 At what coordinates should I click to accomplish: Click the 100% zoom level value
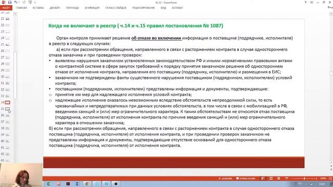click(323, 179)
